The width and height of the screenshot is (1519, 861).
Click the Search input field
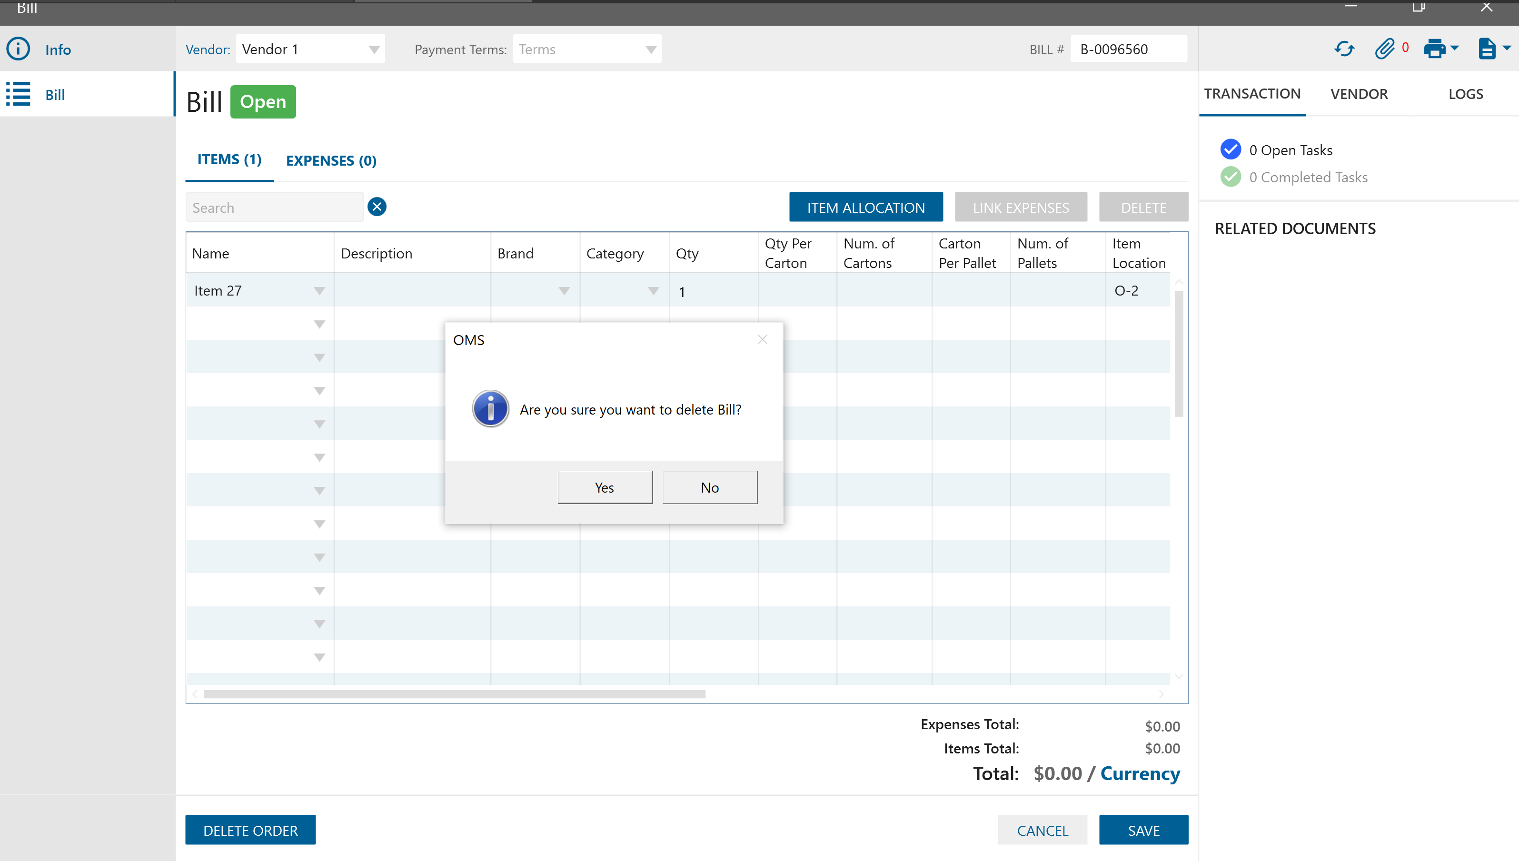click(274, 208)
